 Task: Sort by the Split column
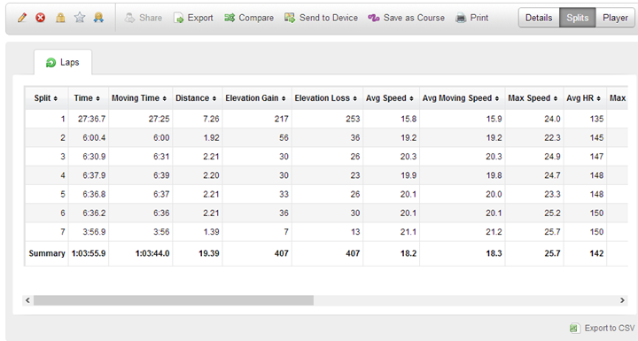(x=46, y=98)
